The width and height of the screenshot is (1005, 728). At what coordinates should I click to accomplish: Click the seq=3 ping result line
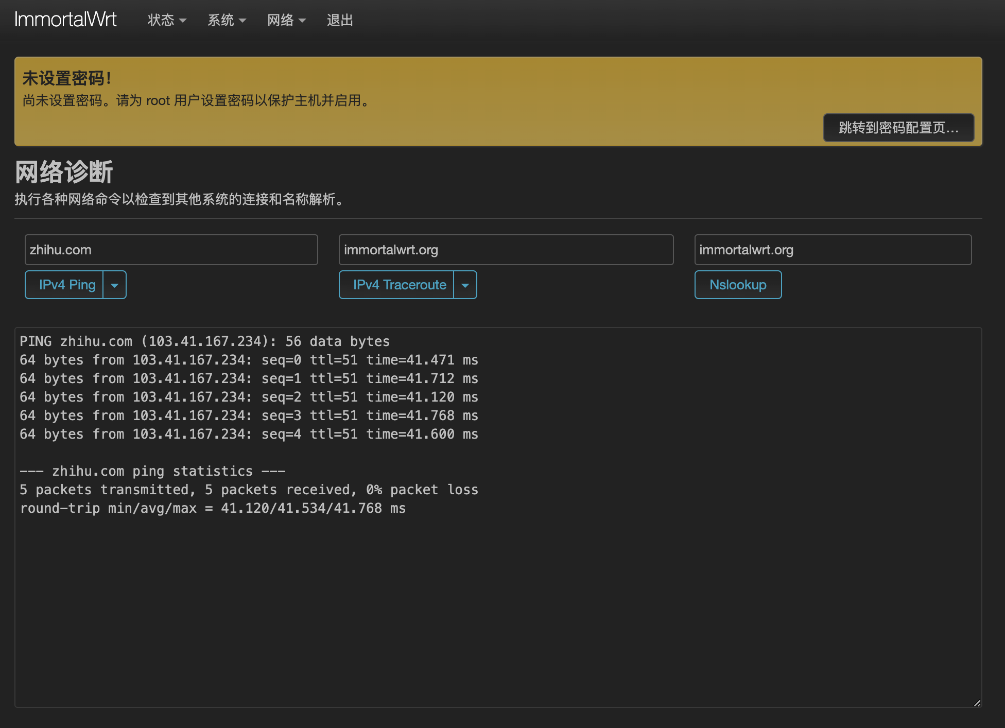249,415
